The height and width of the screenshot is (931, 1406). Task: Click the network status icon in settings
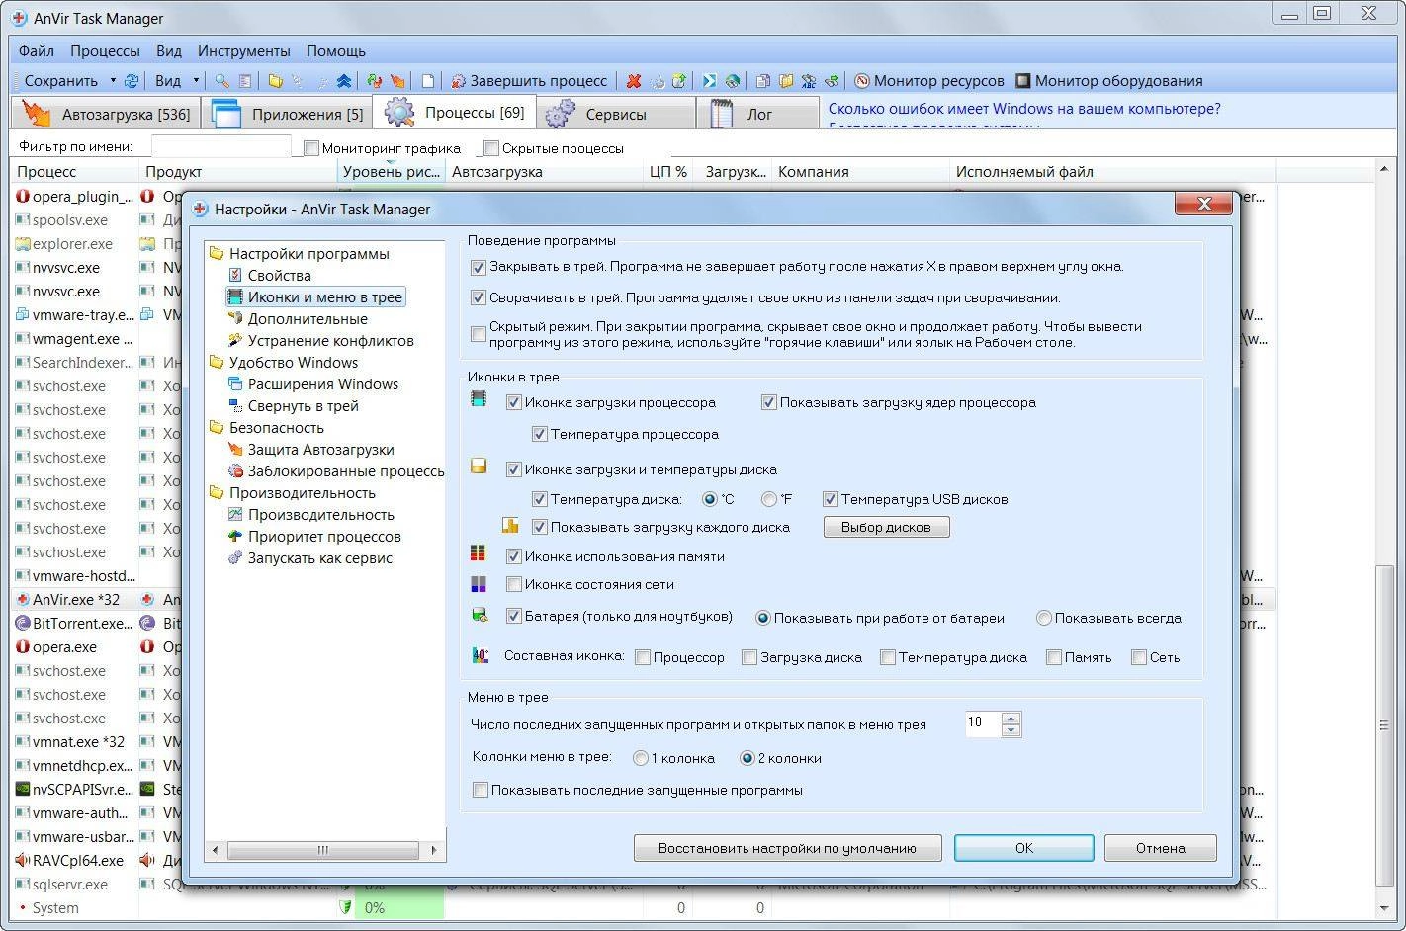479,584
